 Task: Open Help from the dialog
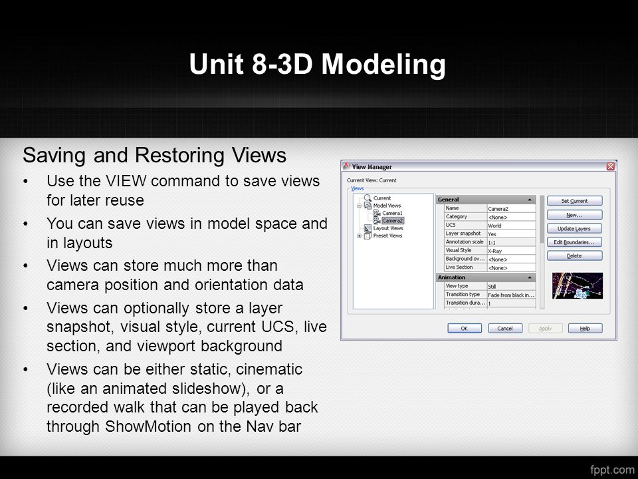[585, 328]
